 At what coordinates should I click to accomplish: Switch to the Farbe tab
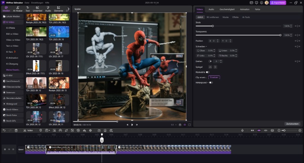pyautogui.click(x=258, y=9)
